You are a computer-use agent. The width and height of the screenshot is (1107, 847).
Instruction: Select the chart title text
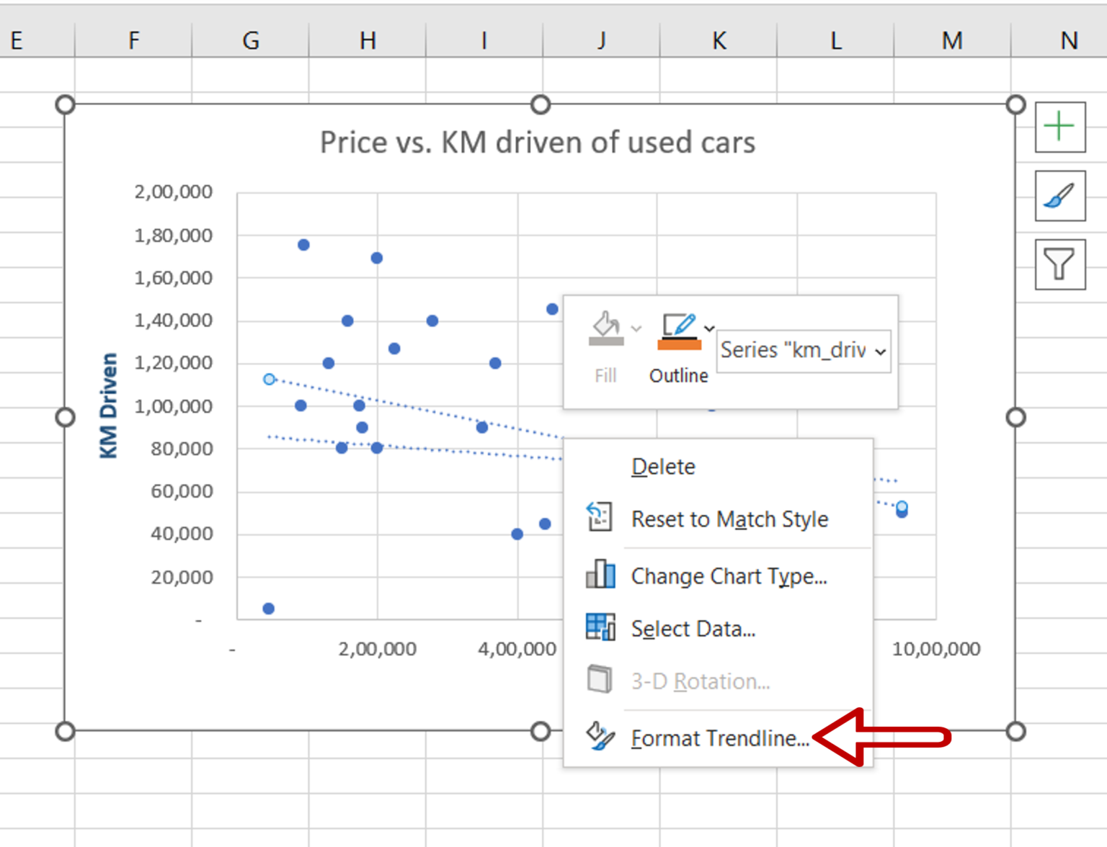[x=538, y=142]
